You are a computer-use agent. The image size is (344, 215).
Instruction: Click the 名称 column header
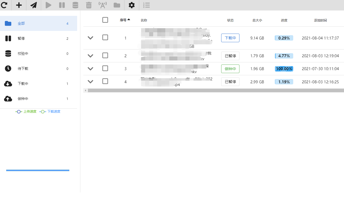tap(144, 20)
